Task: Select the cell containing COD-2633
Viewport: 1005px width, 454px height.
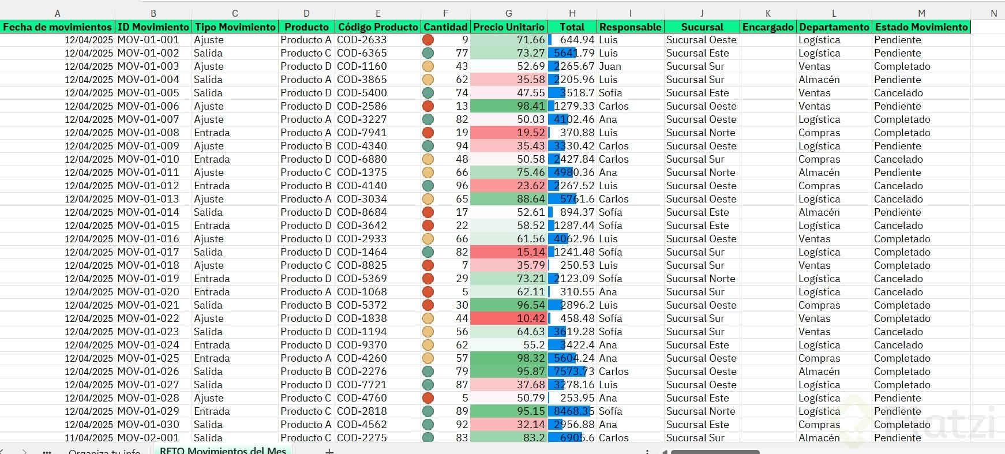Action: coord(378,40)
